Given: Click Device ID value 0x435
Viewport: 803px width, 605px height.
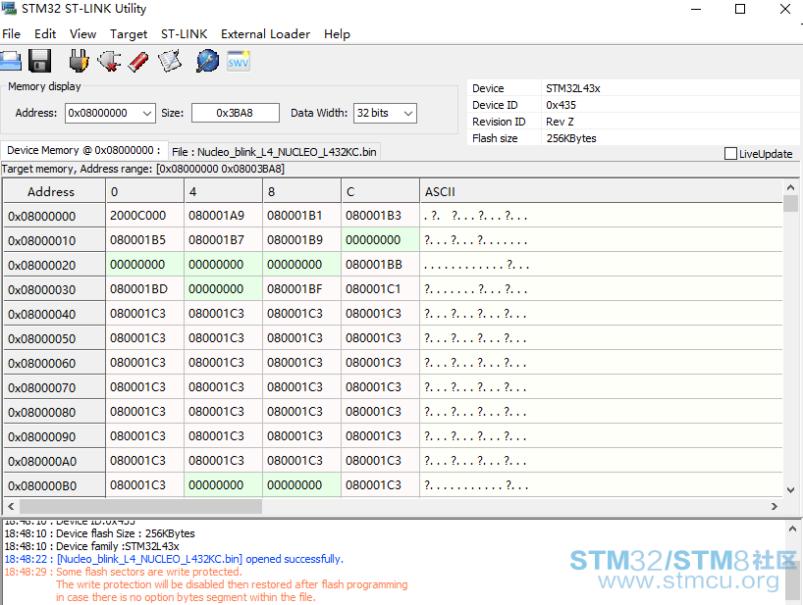Looking at the screenshot, I should 561,105.
